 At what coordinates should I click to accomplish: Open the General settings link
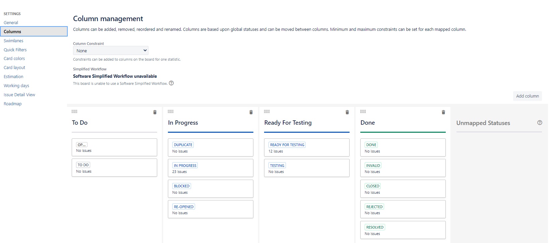point(11,22)
